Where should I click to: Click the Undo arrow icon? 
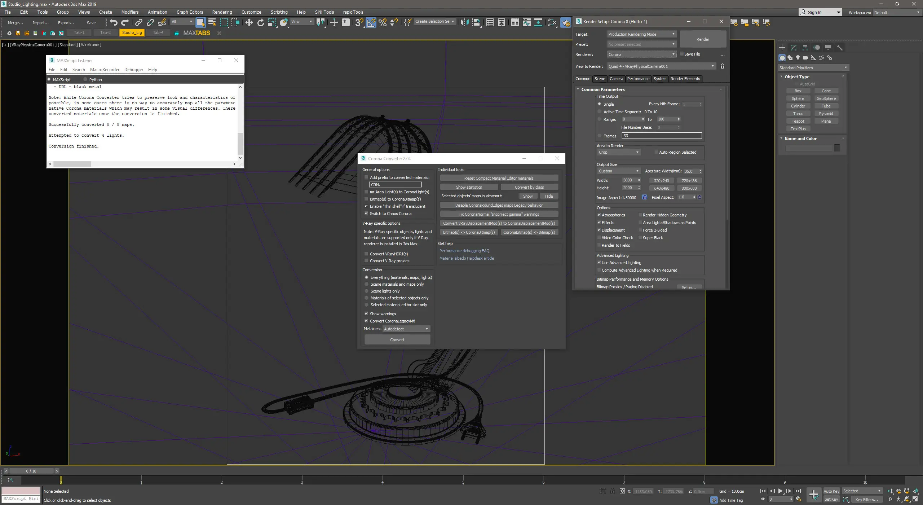[114, 23]
